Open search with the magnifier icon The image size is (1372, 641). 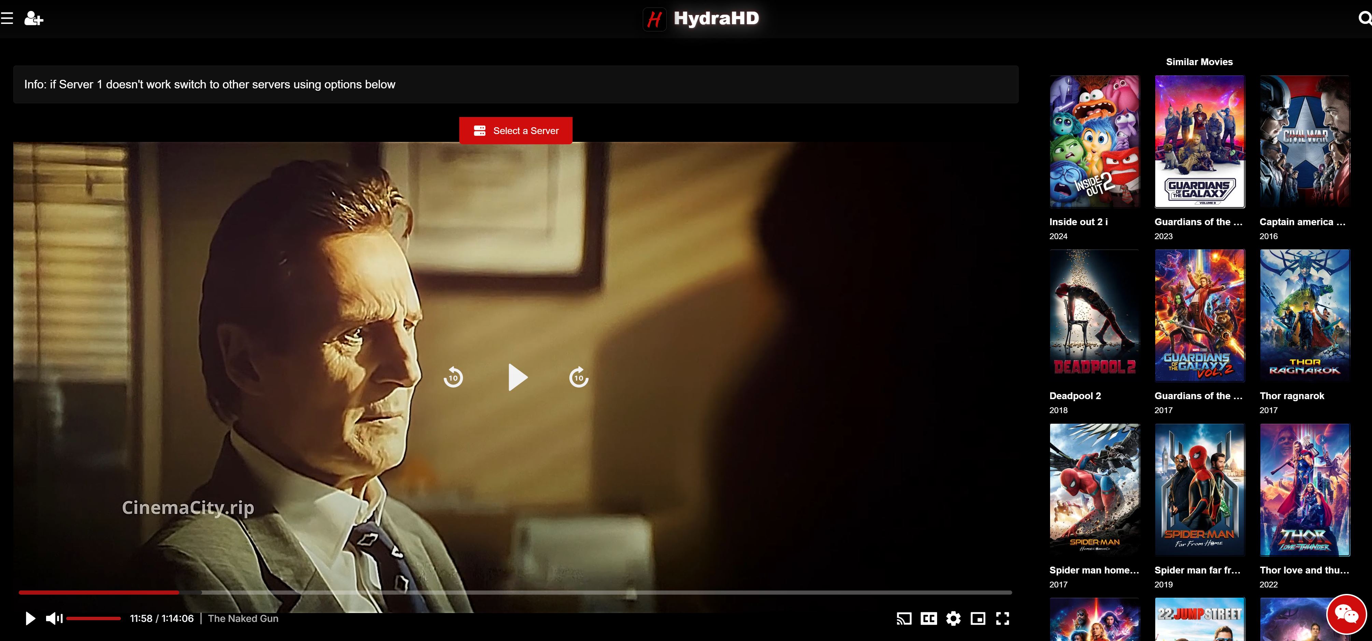tap(1365, 19)
